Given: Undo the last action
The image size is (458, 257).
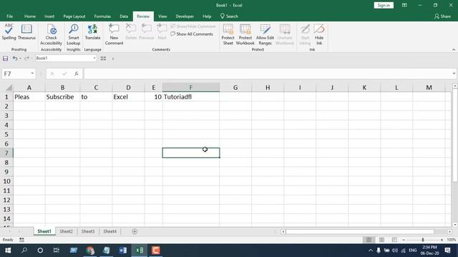Looking at the screenshot, I should pyautogui.click(x=14, y=59).
